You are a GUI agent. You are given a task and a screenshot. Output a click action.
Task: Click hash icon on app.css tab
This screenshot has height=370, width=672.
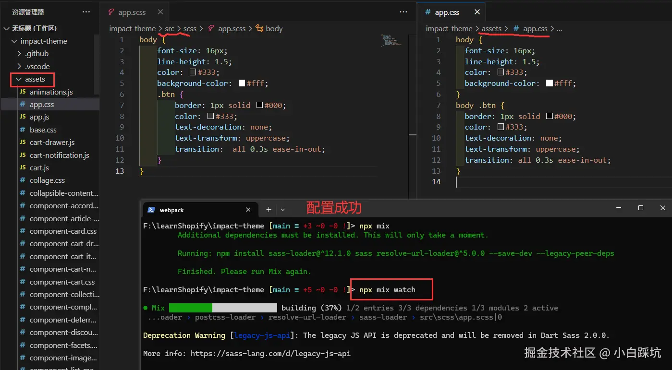click(x=427, y=12)
